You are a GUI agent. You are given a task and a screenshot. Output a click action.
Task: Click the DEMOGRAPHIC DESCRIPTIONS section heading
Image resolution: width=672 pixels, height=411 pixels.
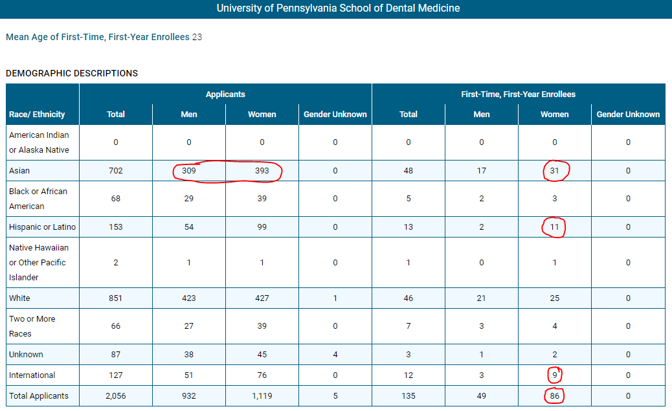pyautogui.click(x=72, y=73)
